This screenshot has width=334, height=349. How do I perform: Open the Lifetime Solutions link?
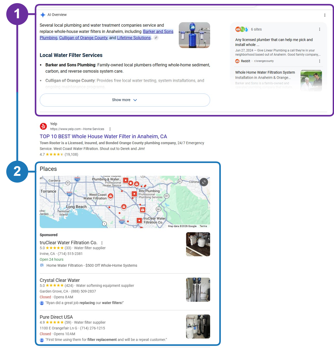134,38
